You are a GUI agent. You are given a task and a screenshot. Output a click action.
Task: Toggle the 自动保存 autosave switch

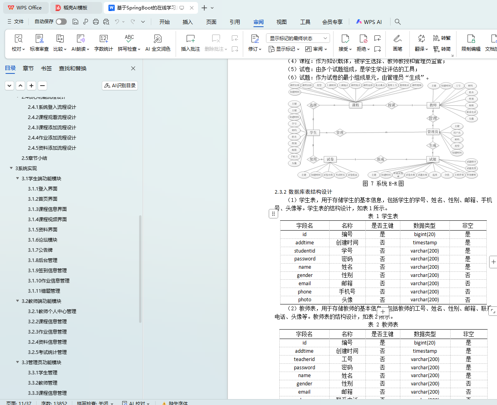pos(61,22)
